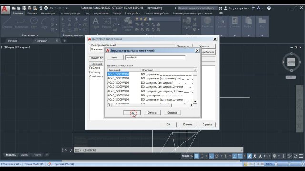The image size is (305, 171).
Task: Toggle object snap square icon in status bar
Action: [240, 156]
